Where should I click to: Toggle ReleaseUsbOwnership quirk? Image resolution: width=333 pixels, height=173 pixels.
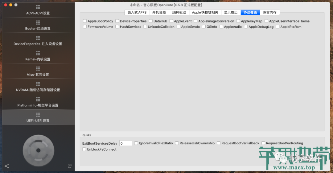click(177, 143)
